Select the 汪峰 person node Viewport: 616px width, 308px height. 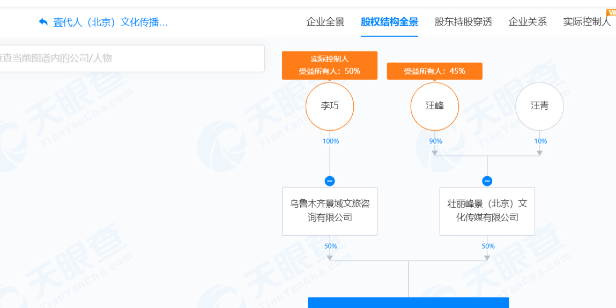point(434,107)
